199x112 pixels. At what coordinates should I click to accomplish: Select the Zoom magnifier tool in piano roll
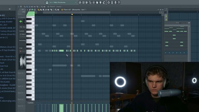(56, 10)
